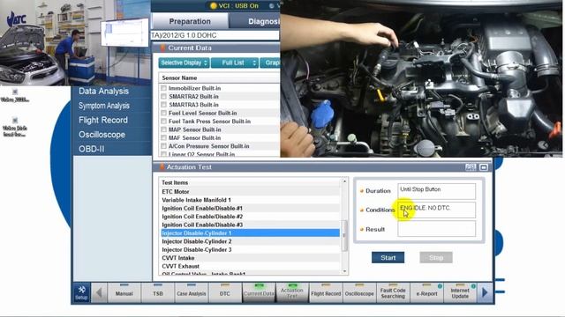
Task: Open Data Analysis in side menu
Action: click(x=104, y=92)
